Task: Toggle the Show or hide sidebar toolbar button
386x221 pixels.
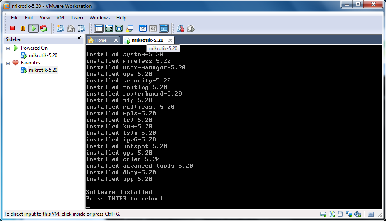Action: (99, 28)
